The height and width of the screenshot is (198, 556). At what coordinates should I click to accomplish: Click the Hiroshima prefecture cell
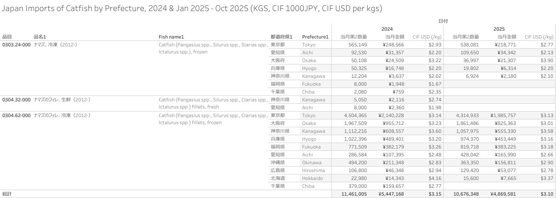click(x=314, y=170)
